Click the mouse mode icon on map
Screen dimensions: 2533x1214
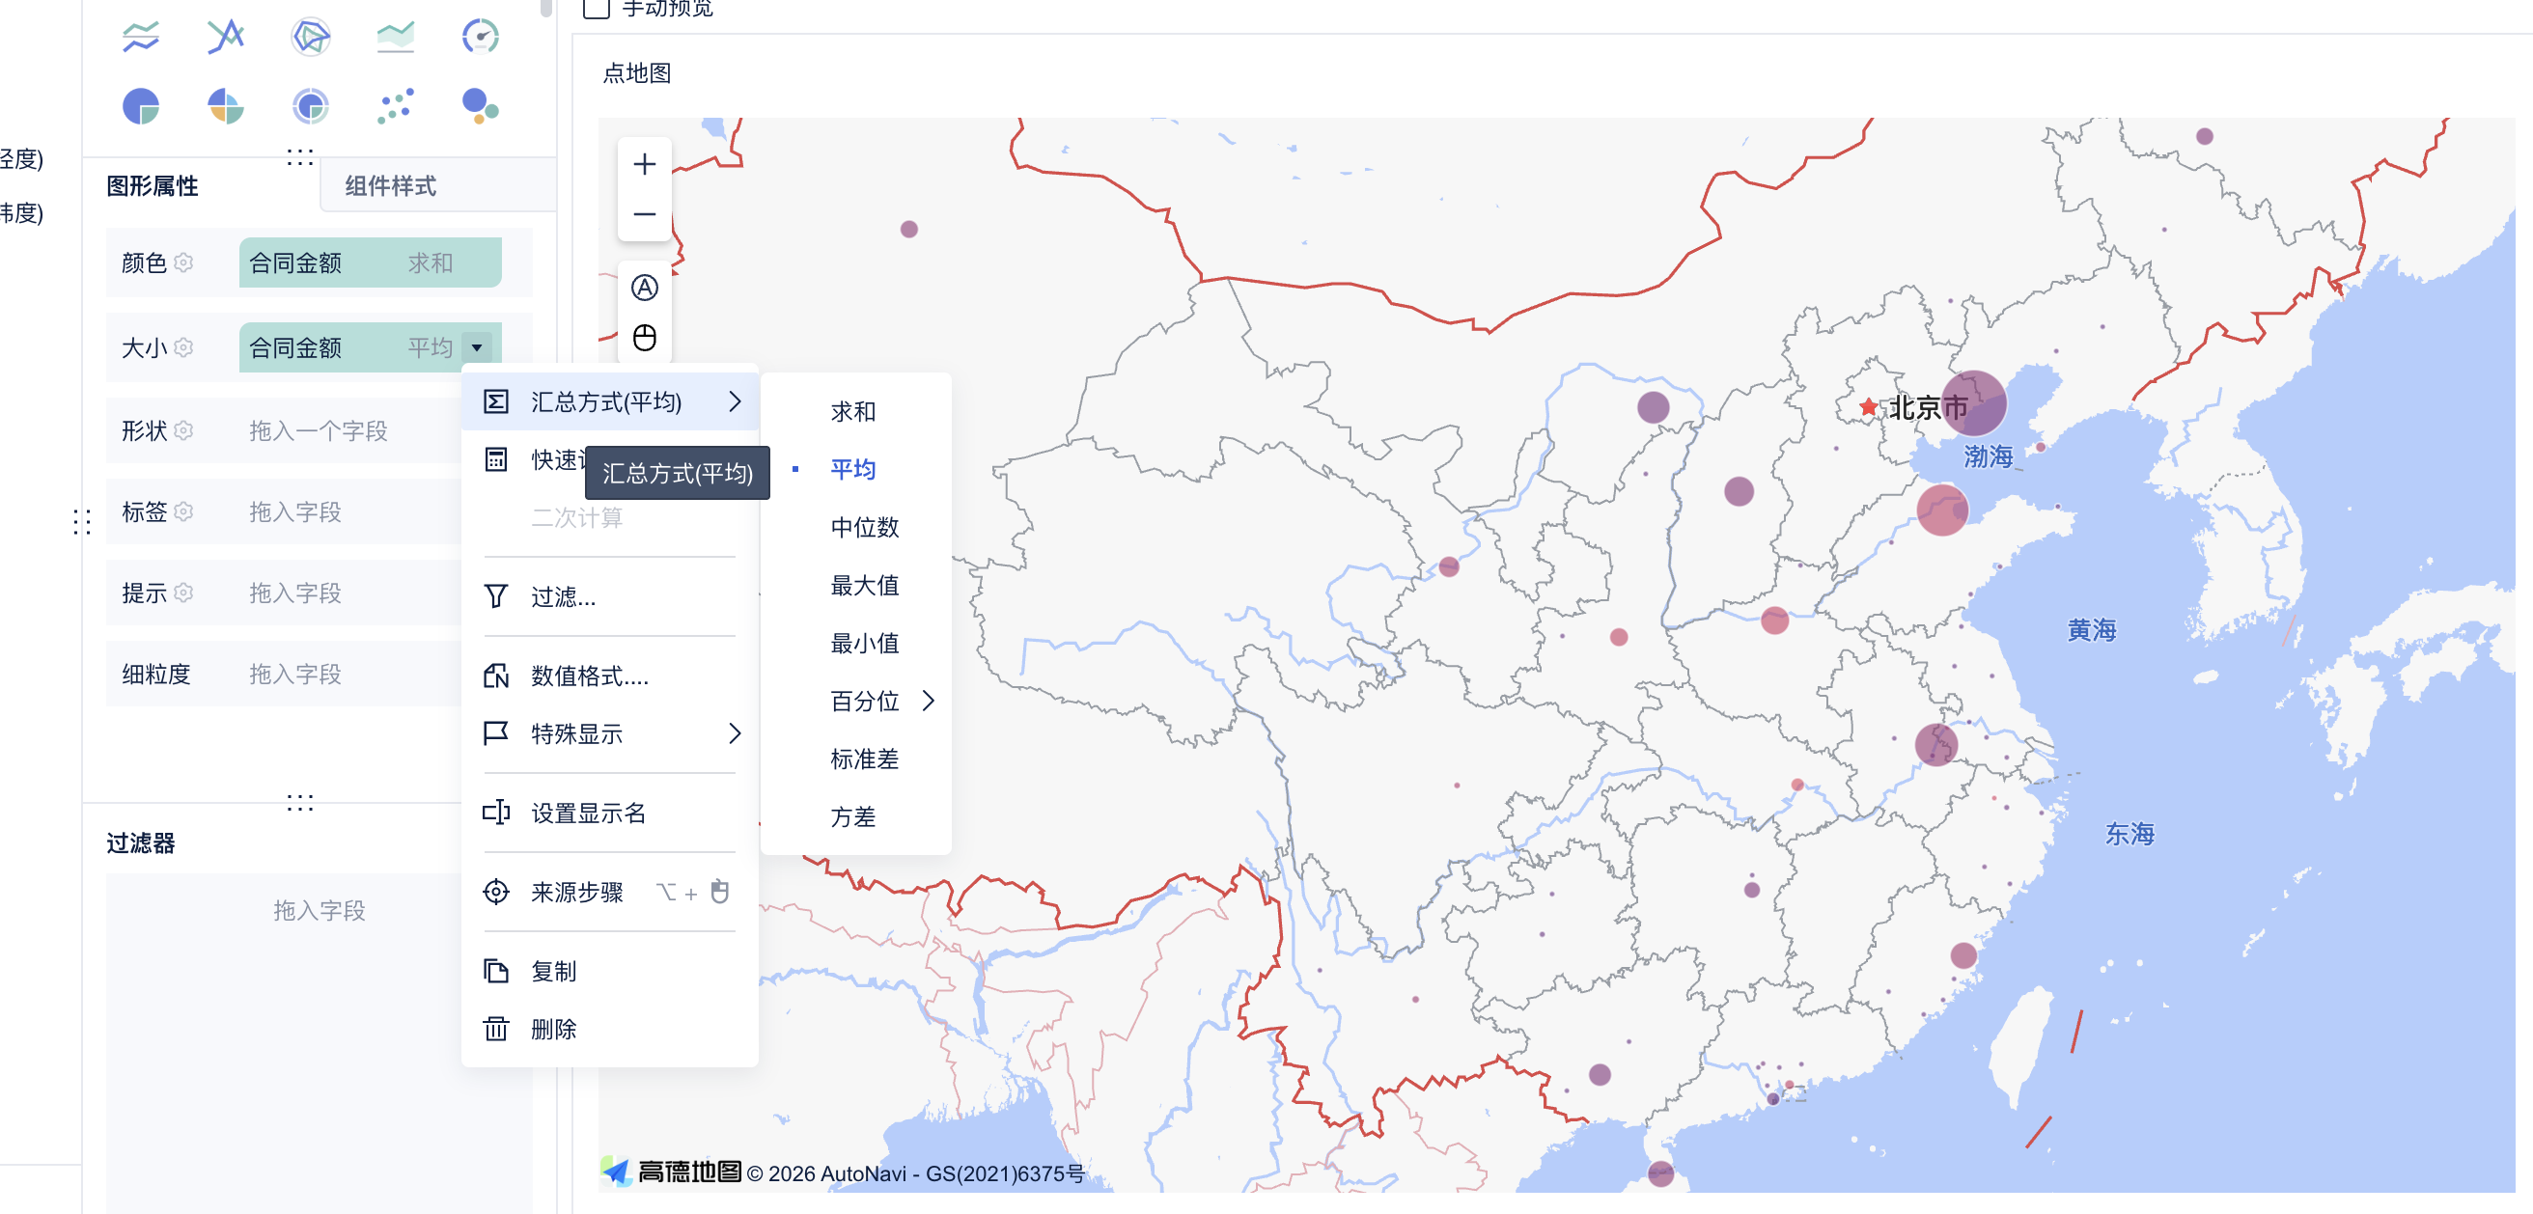pyautogui.click(x=644, y=338)
